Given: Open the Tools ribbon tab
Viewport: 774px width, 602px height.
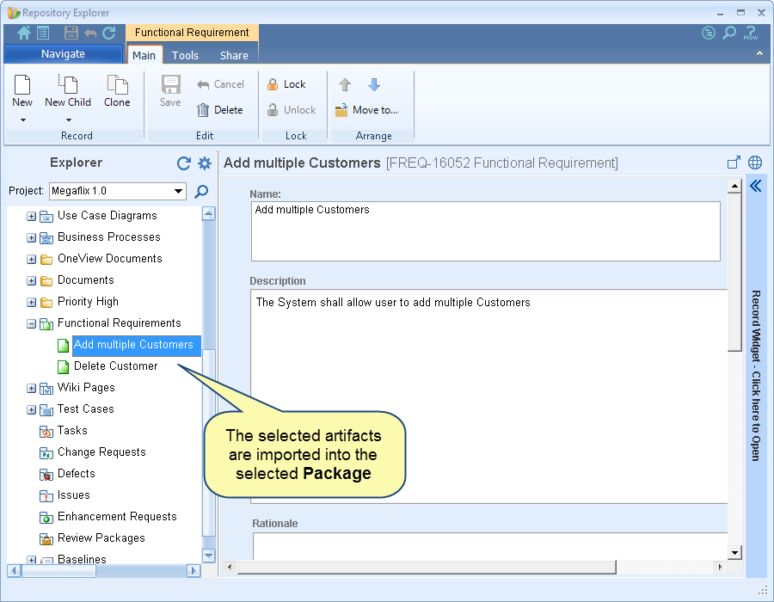Looking at the screenshot, I should pyautogui.click(x=185, y=55).
